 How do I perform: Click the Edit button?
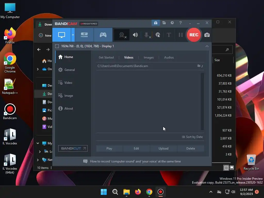click(x=136, y=148)
